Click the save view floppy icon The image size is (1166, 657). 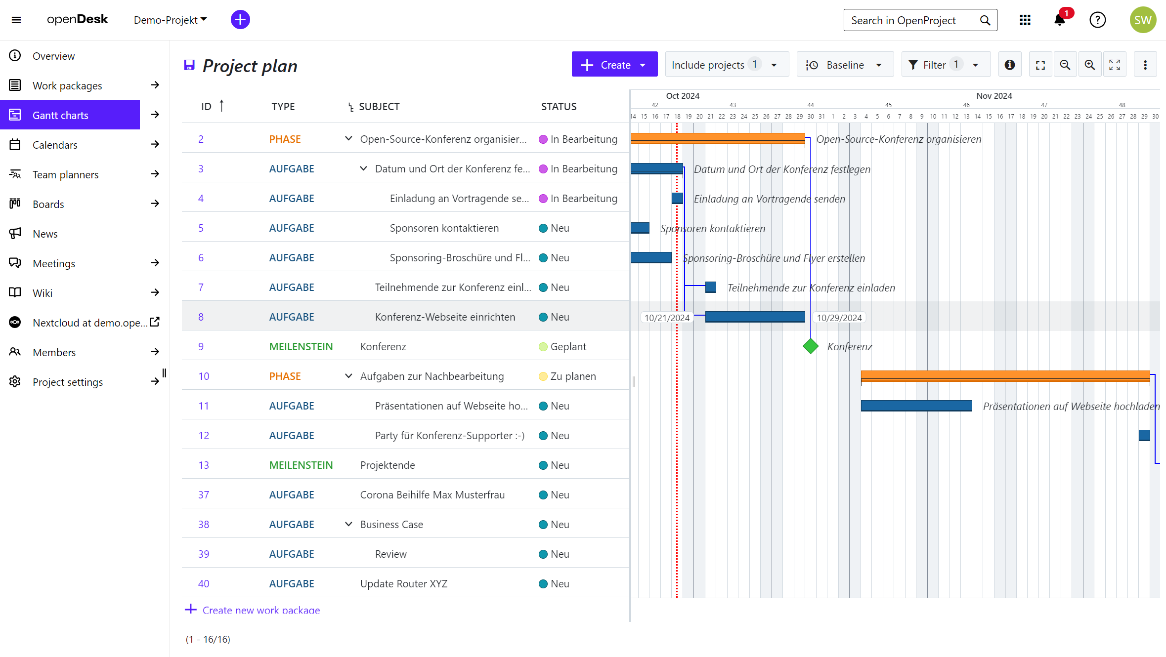(x=189, y=65)
